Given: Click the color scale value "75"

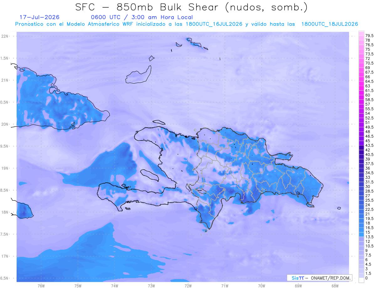Looking at the screenshot, I should coord(368,49).
